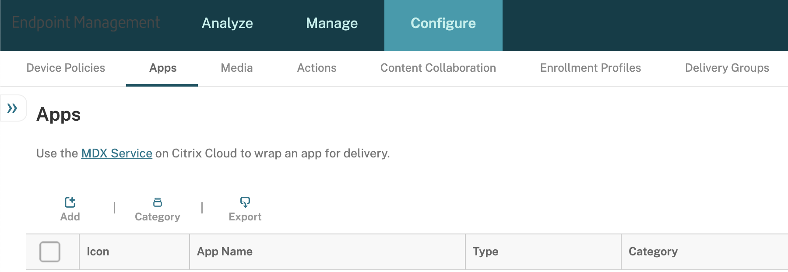This screenshot has height=272, width=788.
Task: Switch to Enrollment Profiles sub-tab
Action: [x=590, y=68]
